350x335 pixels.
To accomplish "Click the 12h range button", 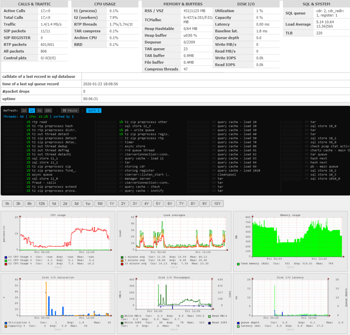I will coord(42,203).
